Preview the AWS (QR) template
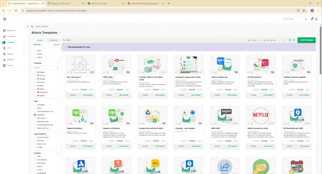The image size is (322, 174). tap(217, 146)
